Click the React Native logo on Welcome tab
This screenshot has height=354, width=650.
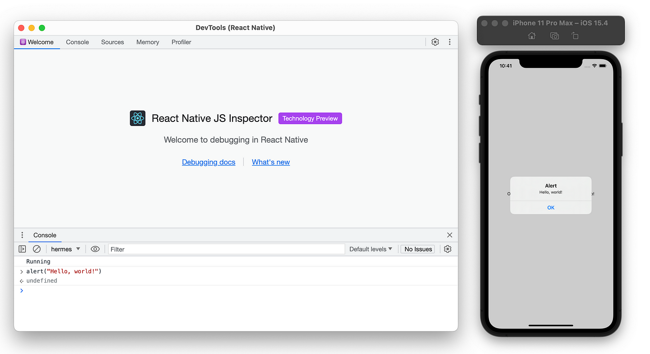click(x=137, y=118)
